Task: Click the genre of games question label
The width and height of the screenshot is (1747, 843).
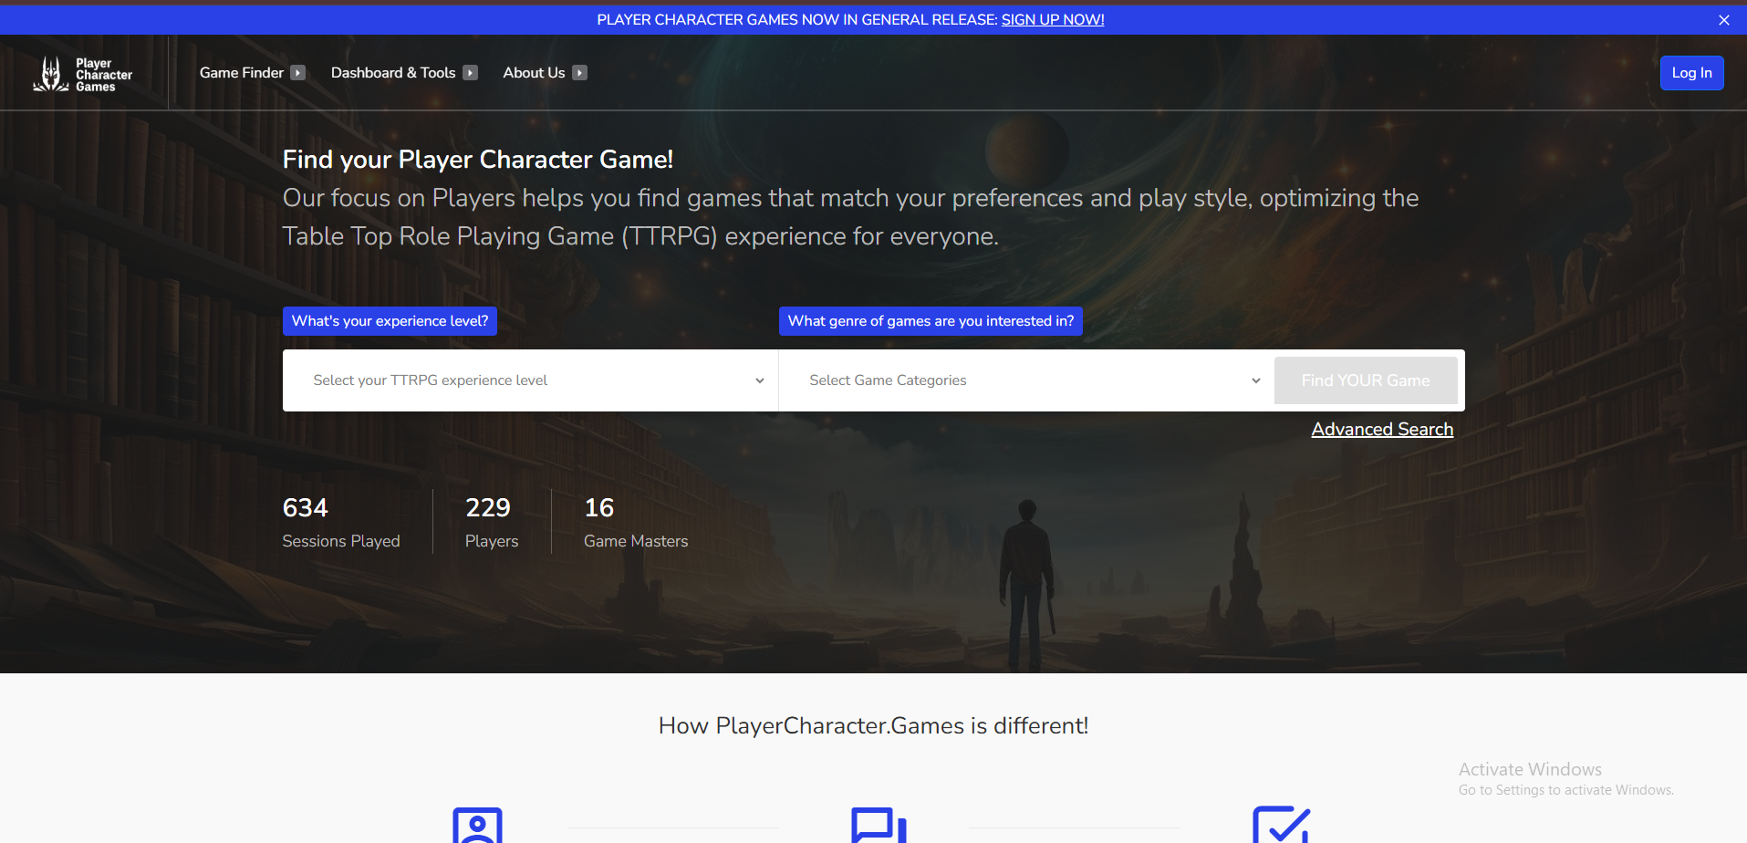Action: (x=931, y=321)
